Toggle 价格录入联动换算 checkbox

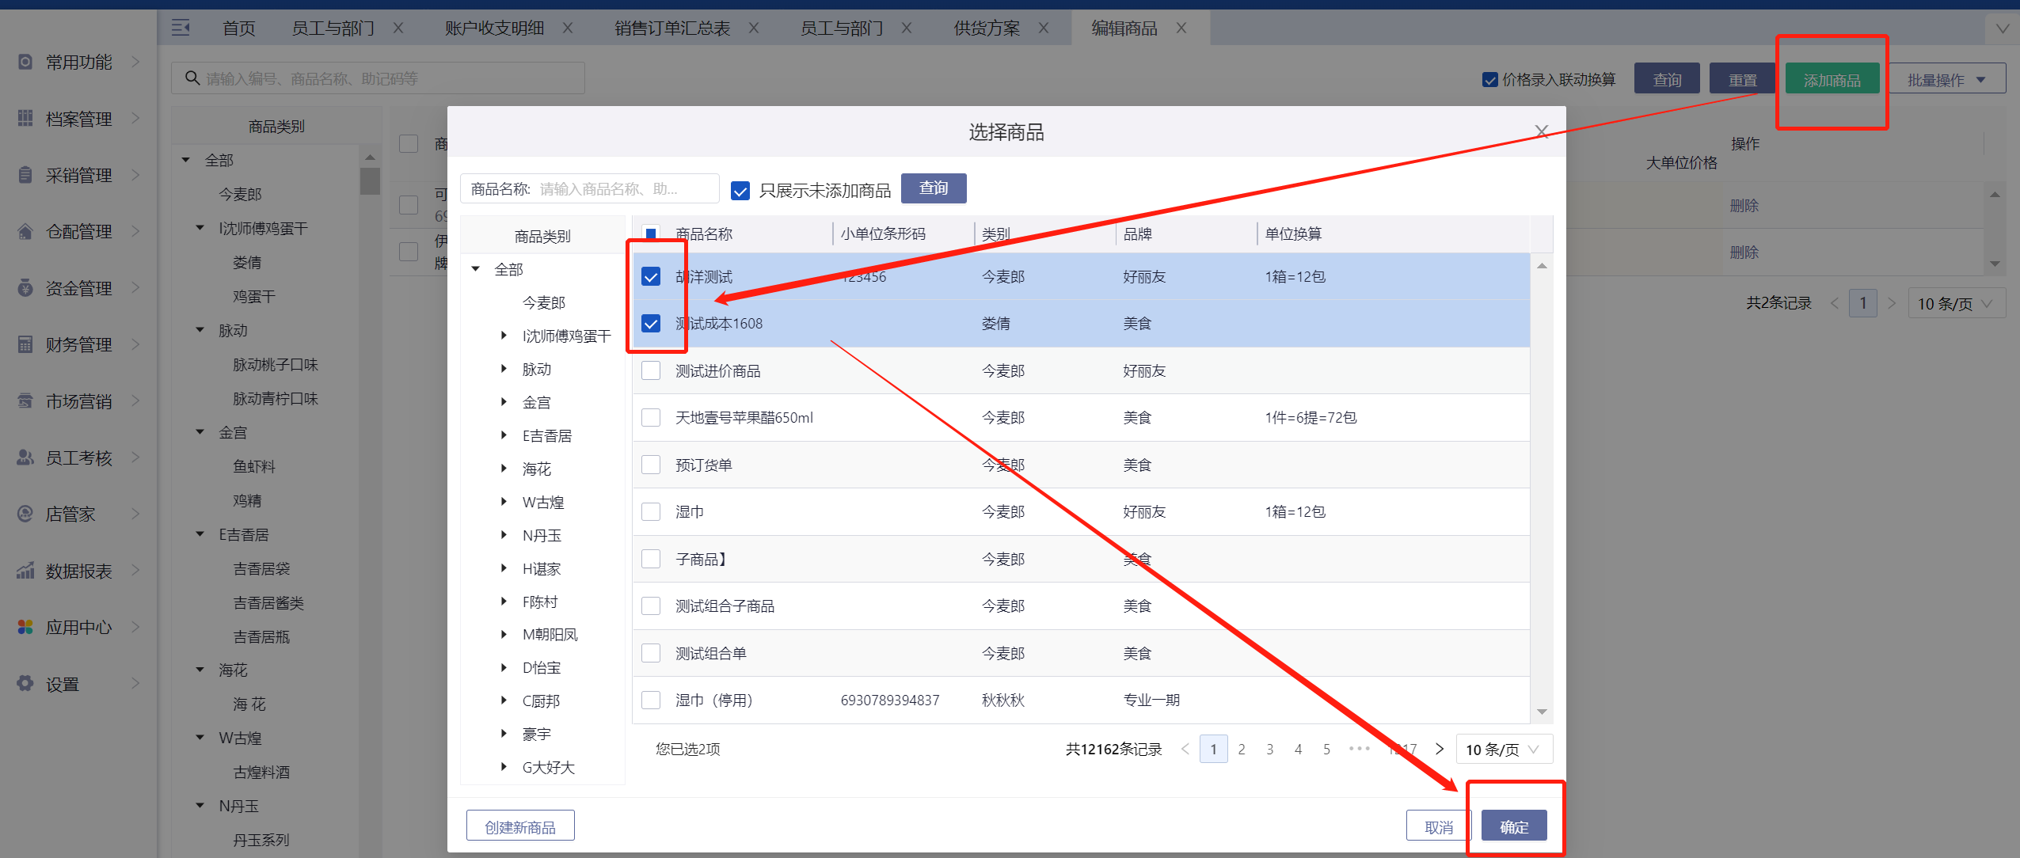[1489, 79]
